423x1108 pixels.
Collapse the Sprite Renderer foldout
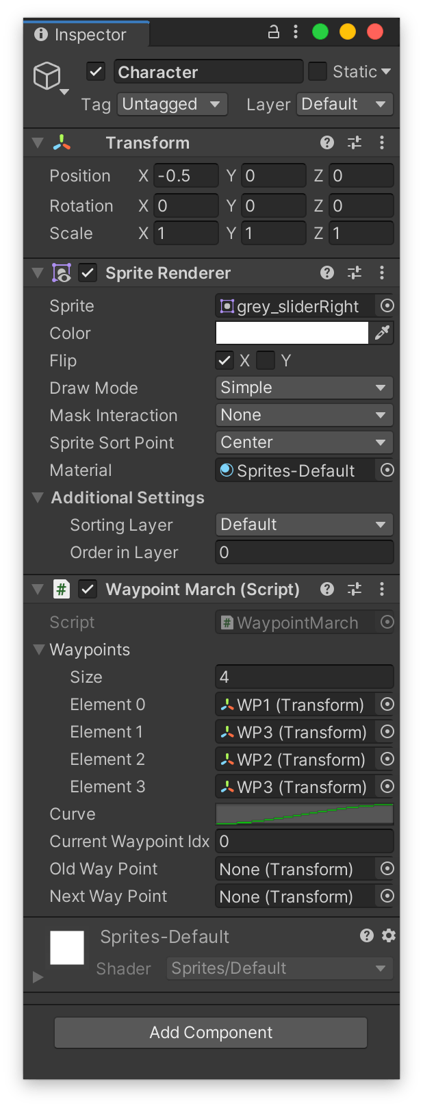pyautogui.click(x=38, y=273)
